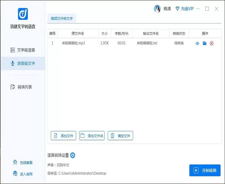This screenshot has height=184, width=225.
Task: Click the 转换状态 column header
Action: (179, 34)
